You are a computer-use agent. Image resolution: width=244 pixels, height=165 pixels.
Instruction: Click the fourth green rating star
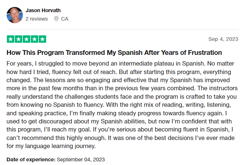34,39
